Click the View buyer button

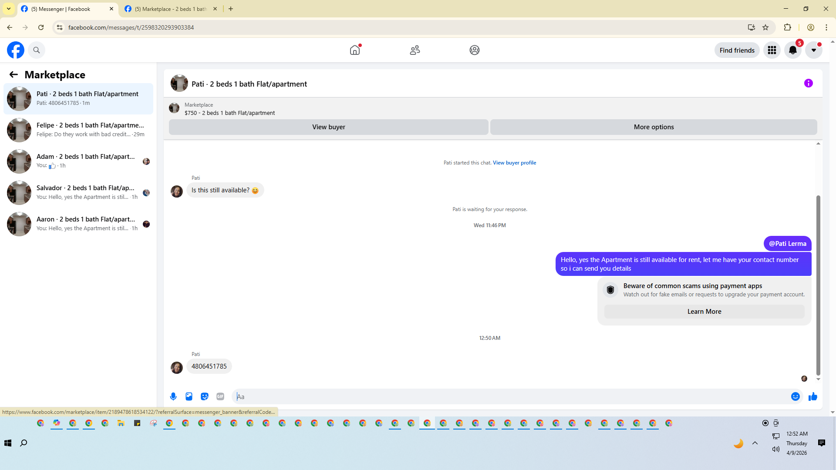click(x=328, y=127)
